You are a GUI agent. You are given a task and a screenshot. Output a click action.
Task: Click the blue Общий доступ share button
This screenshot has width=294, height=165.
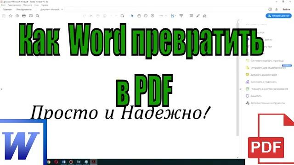coord(279,16)
